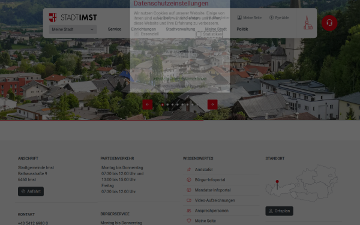Image resolution: width=360 pixels, height=225 pixels.
Task: Select the second carousel dot
Action: click(167, 104)
